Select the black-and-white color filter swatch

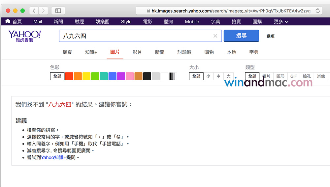click(x=173, y=76)
